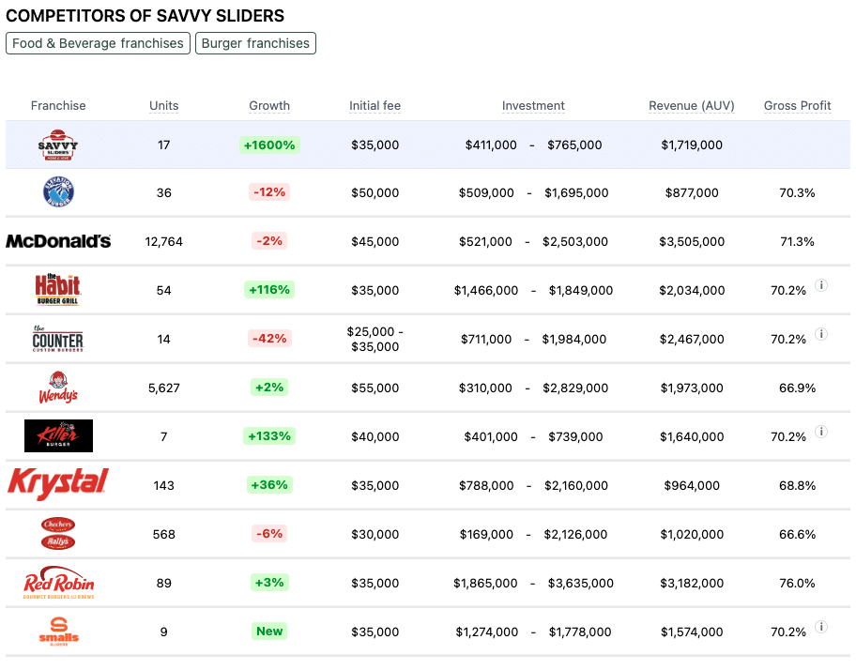The image size is (856, 670).
Task: Click The Habit Burger Grill logo
Action: 57,289
